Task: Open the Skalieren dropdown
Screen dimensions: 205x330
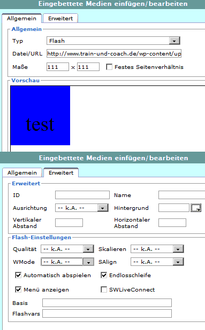Action: point(157,249)
